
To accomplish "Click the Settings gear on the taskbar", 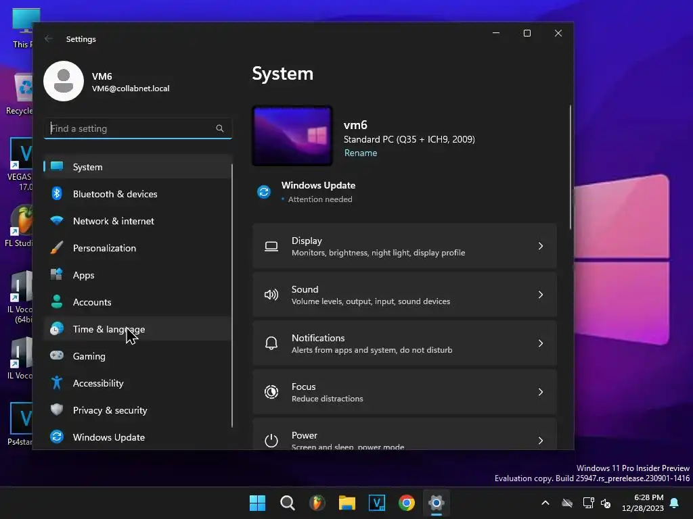I will click(437, 503).
